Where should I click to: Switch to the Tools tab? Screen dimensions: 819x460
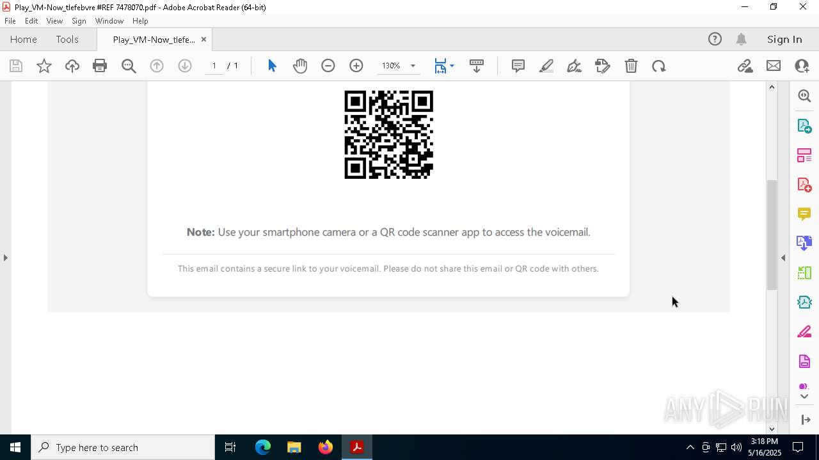67,39
